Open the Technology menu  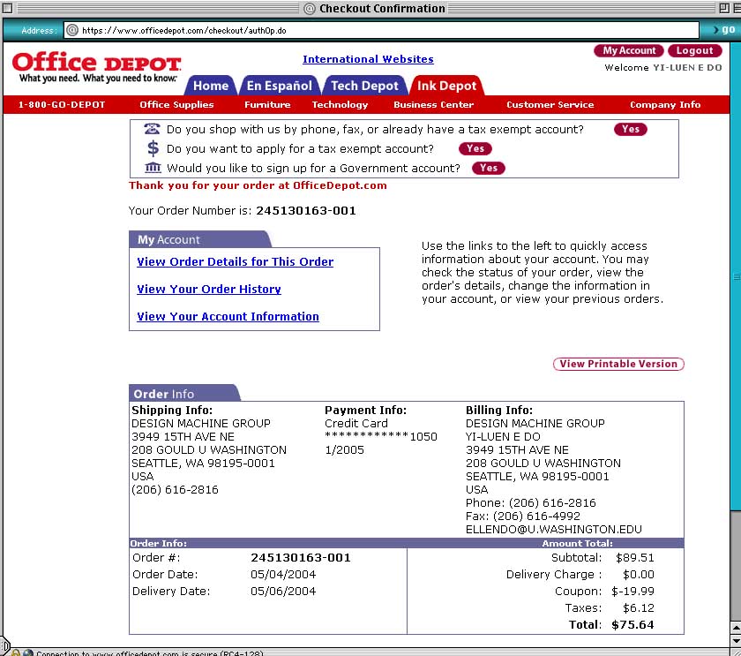pyautogui.click(x=340, y=104)
